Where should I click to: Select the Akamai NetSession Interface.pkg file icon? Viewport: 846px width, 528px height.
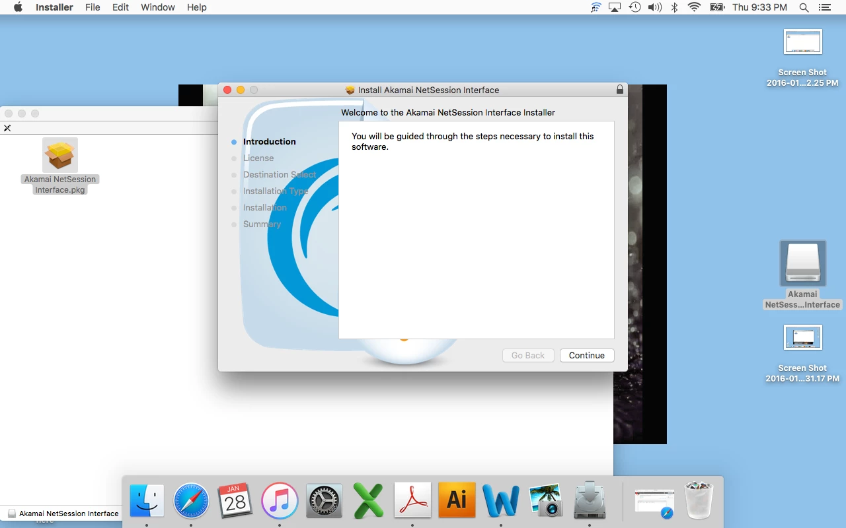tap(60, 155)
